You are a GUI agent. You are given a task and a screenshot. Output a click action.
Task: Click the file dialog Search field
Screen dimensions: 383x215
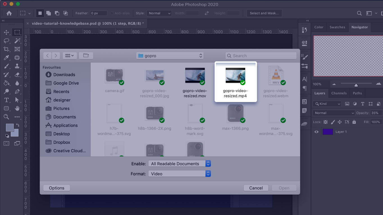(x=261, y=56)
